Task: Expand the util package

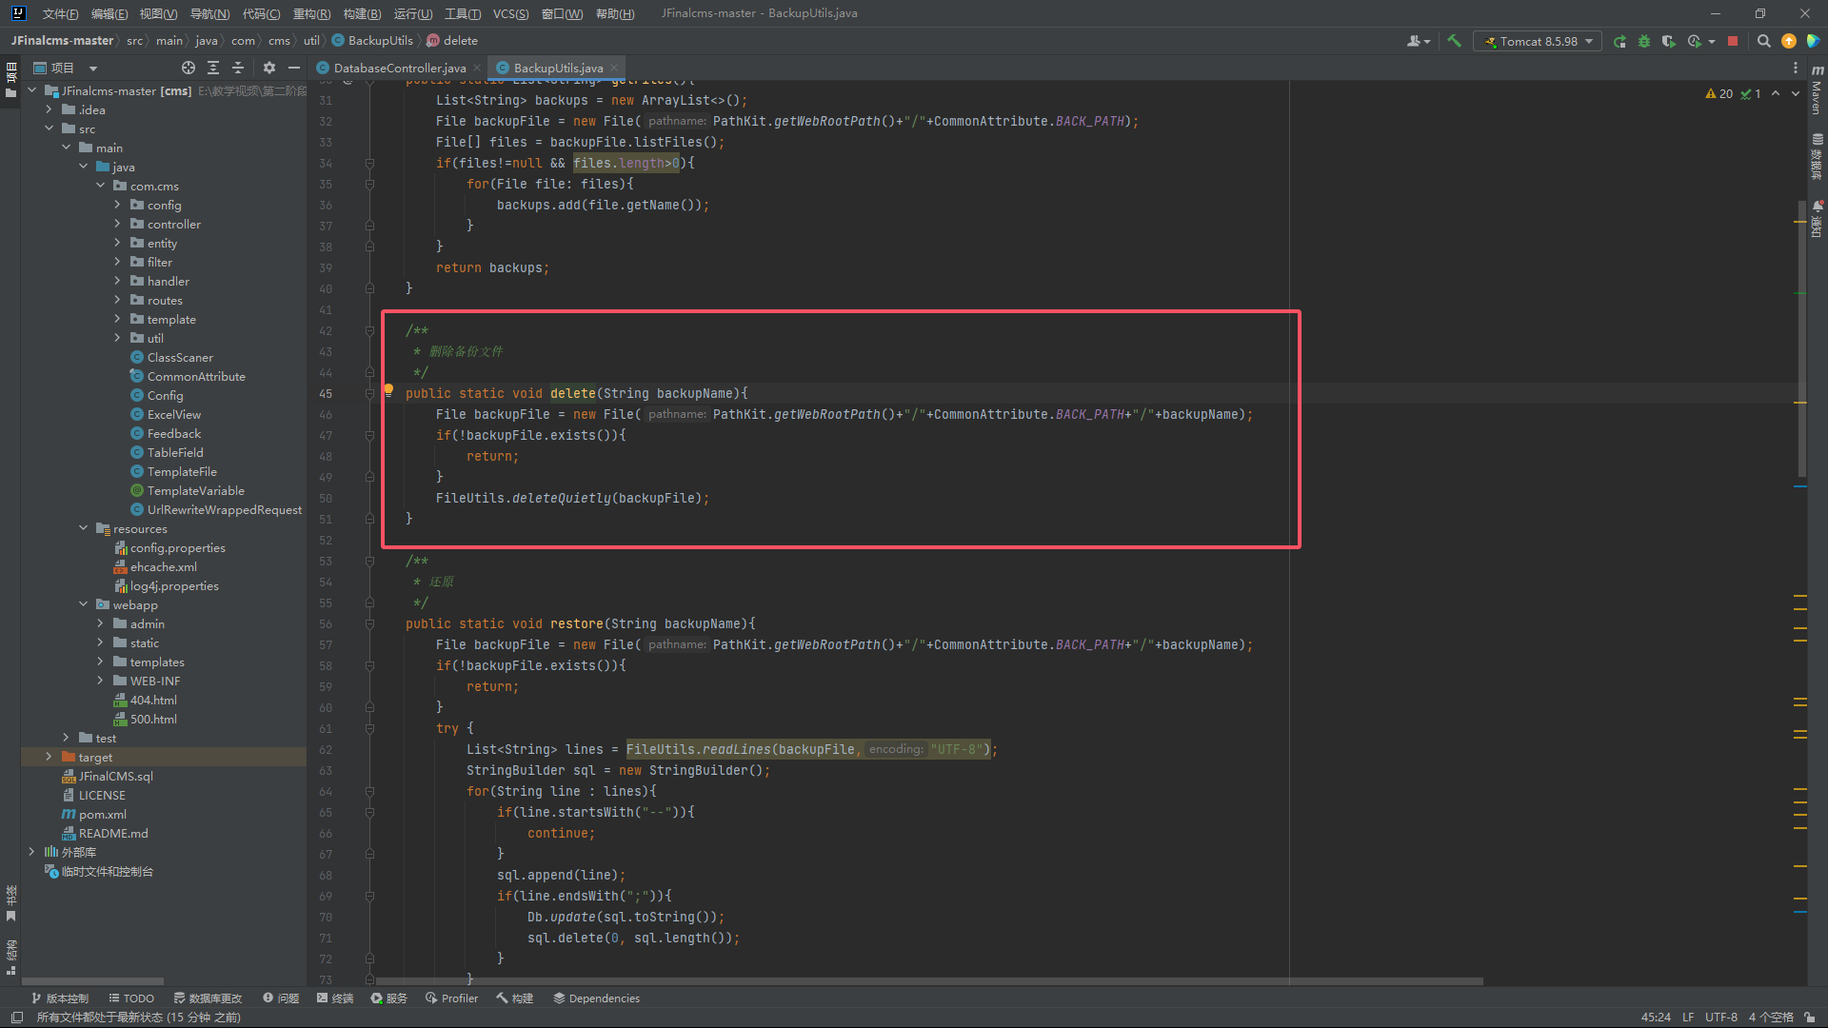Action: pyautogui.click(x=118, y=338)
